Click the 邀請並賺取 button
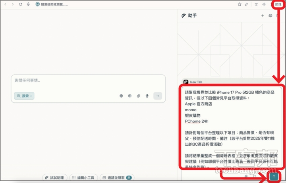Screen dimensions: 286x183 pos(117,178)
